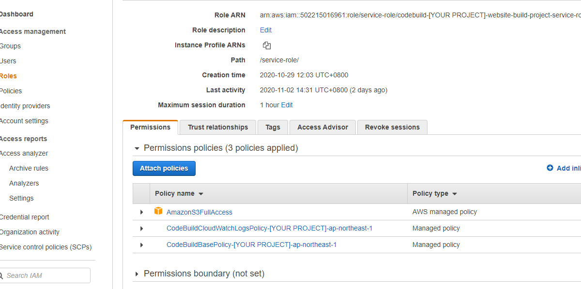This screenshot has width=581, height=289.
Task: Select Roles in the IAM sidebar
Action: coord(8,76)
